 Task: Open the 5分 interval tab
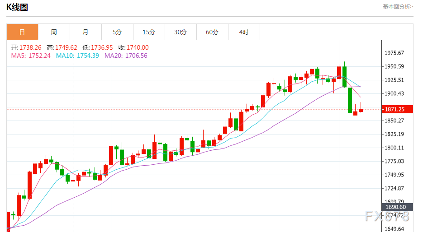click(x=117, y=32)
